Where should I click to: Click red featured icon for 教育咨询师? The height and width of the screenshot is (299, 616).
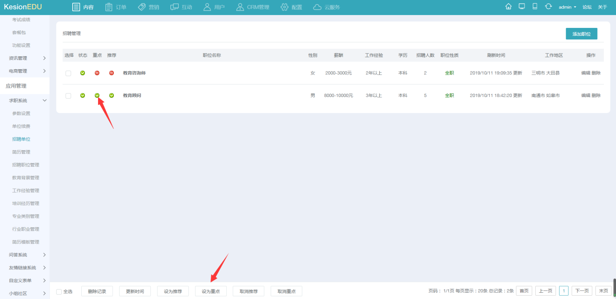pyautogui.click(x=97, y=73)
